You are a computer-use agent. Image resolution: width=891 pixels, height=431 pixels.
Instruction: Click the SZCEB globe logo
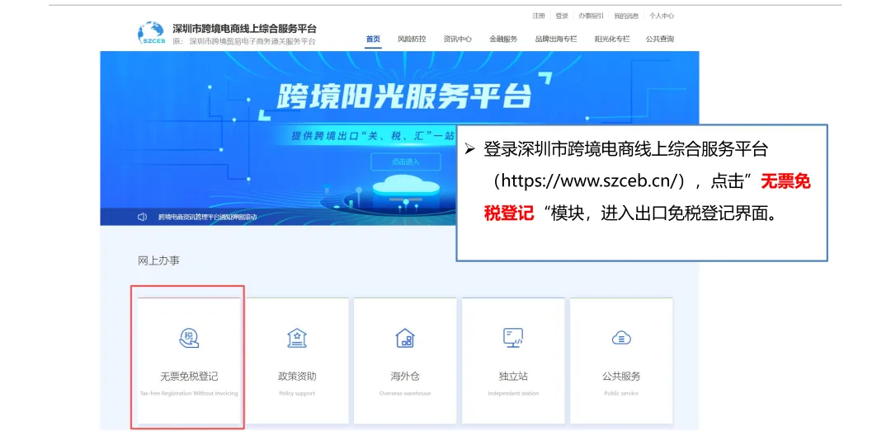151,33
